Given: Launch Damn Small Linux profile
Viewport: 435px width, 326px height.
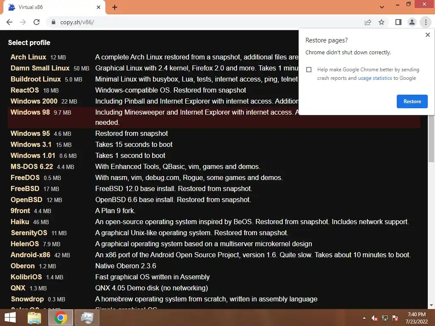Looking at the screenshot, I should pos(40,68).
